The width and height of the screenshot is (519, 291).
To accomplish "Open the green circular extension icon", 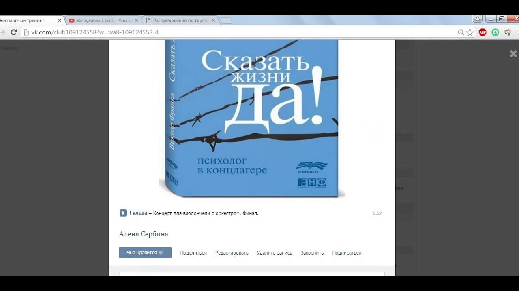I will [x=495, y=32].
